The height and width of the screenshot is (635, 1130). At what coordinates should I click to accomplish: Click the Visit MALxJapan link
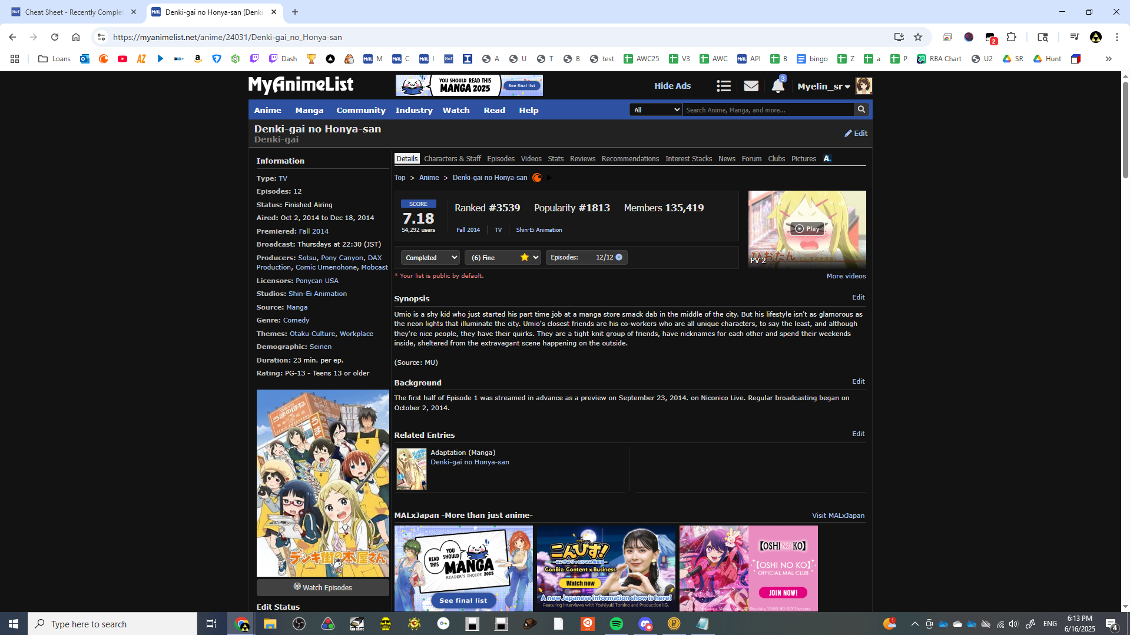click(x=839, y=516)
